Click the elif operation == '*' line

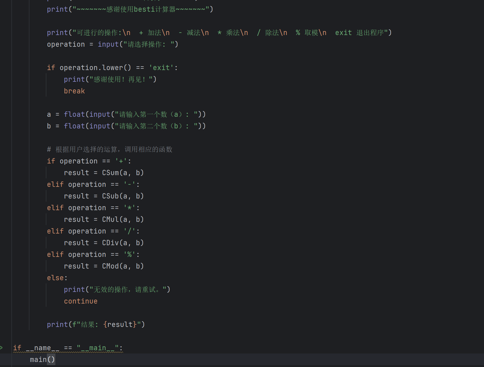click(x=93, y=208)
